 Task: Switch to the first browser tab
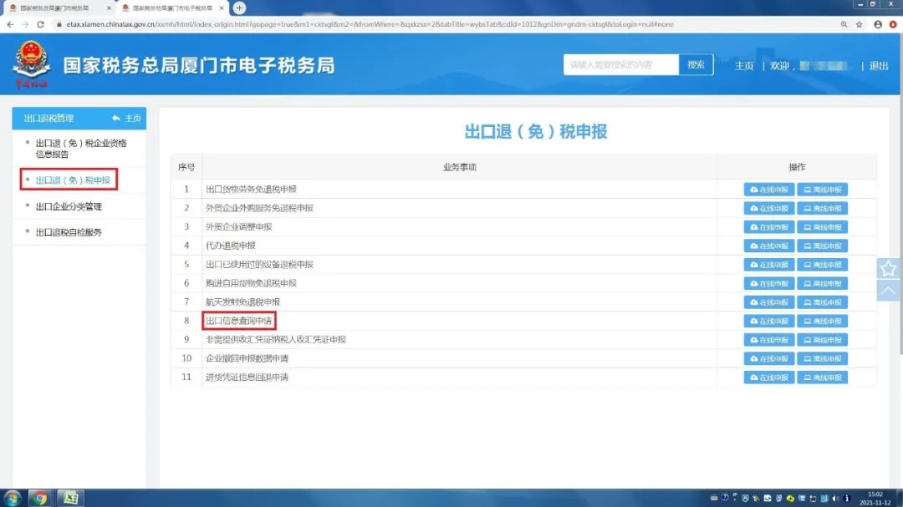pos(54,8)
